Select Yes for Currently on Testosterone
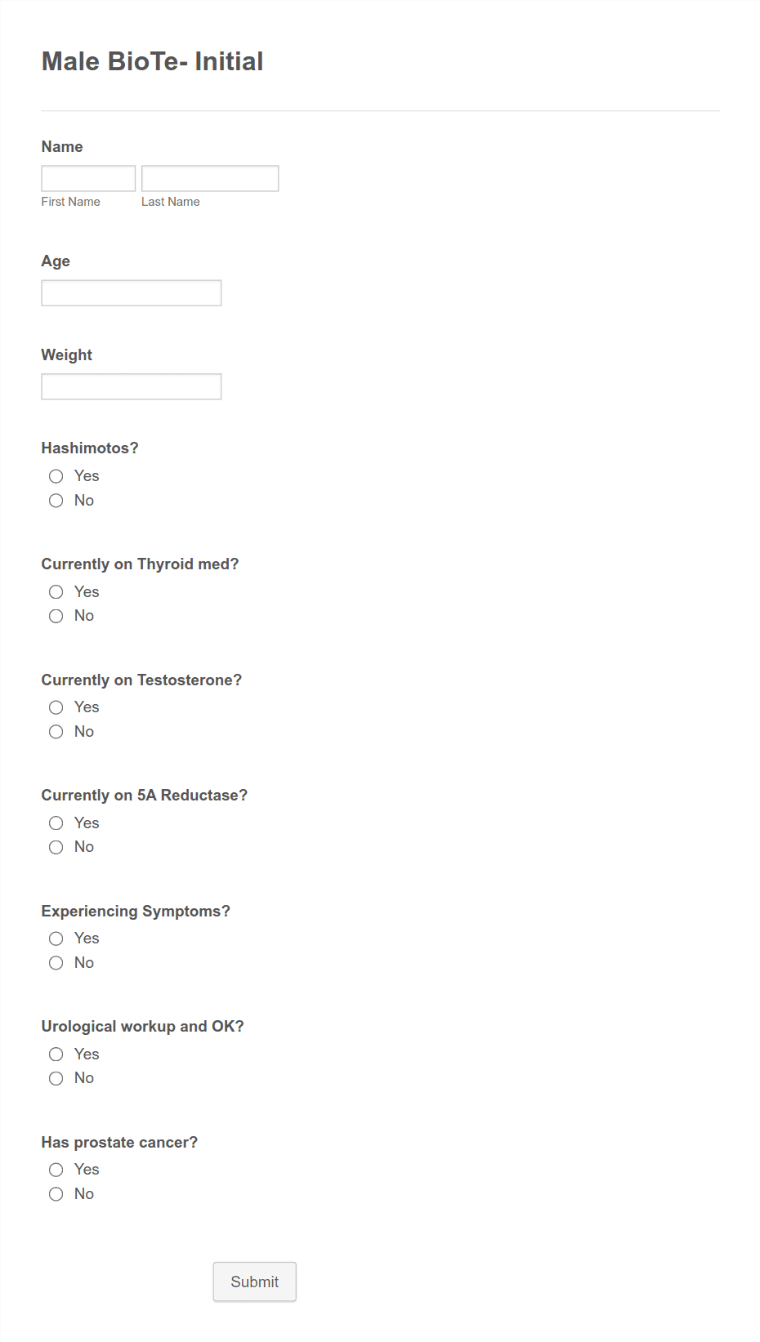Screen dimensions: 760x1342 [56, 707]
